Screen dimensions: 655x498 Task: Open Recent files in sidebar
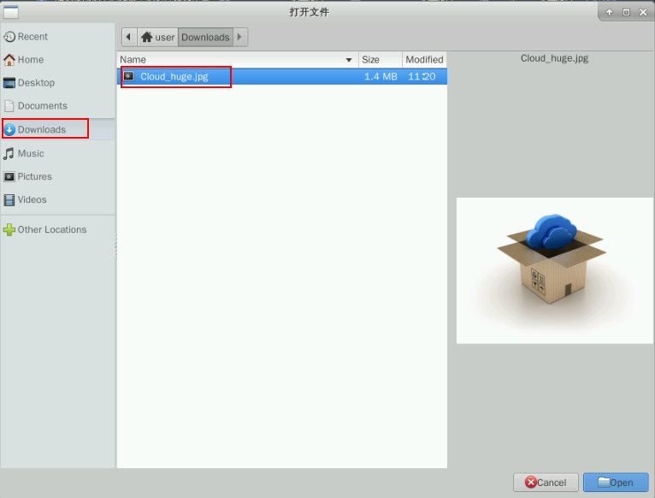[x=32, y=37]
